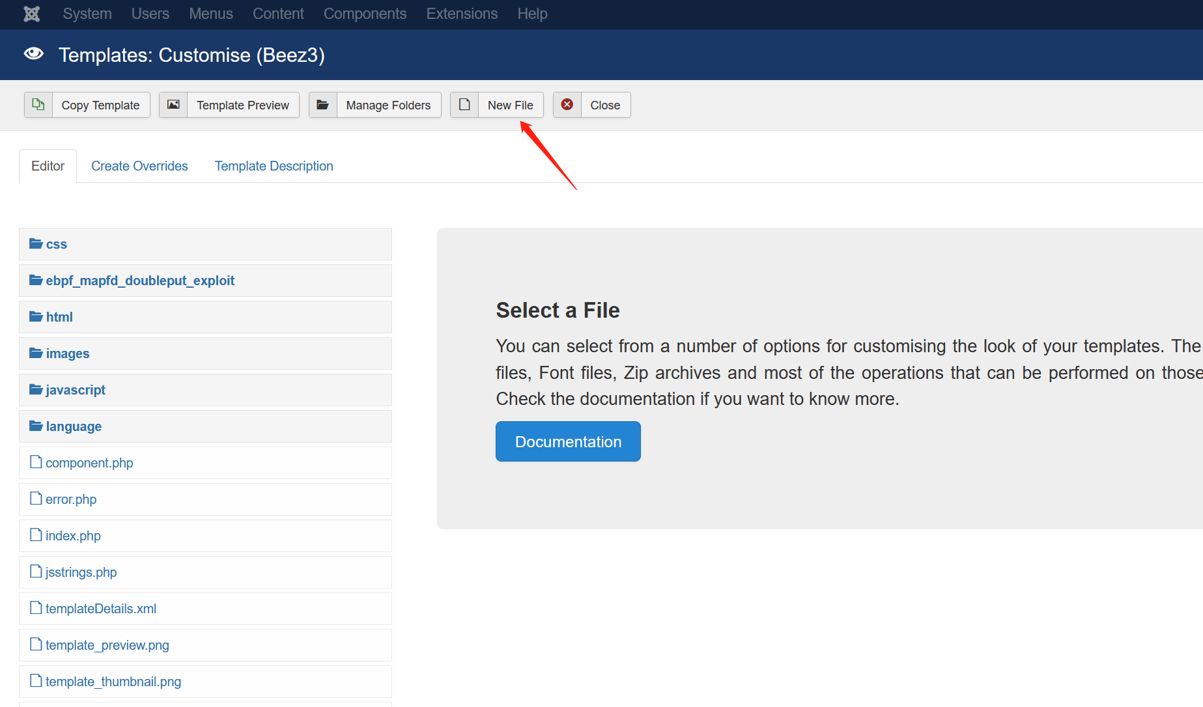Open templateDetails.xml file link

101,609
